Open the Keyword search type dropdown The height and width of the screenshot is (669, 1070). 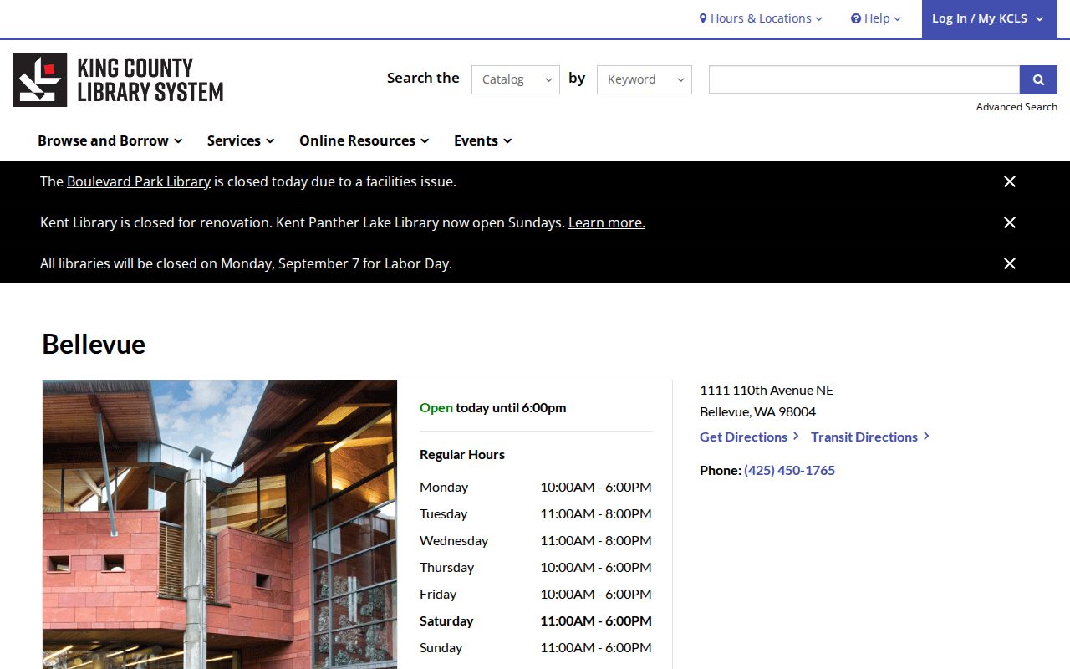point(645,79)
